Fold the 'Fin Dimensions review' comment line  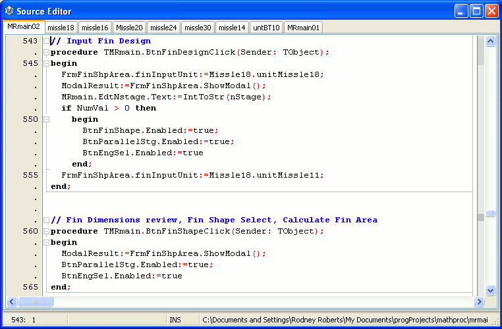tap(46, 220)
